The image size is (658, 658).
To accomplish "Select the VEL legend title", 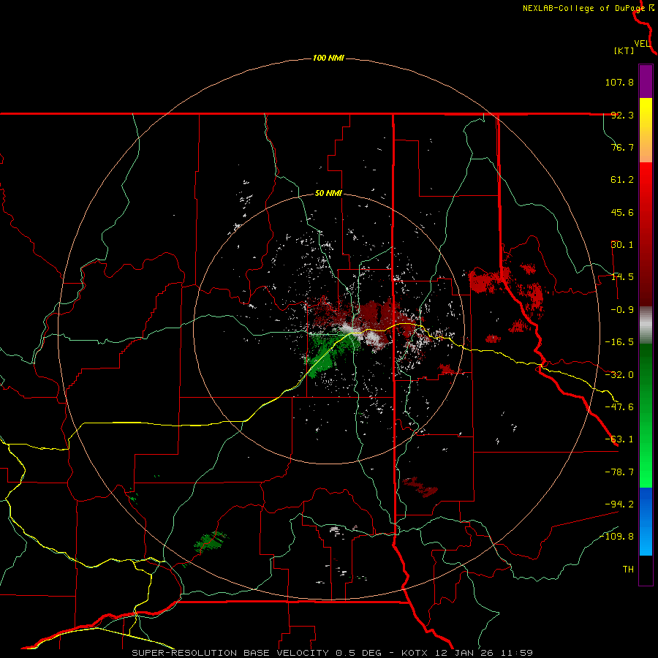I will click(642, 43).
